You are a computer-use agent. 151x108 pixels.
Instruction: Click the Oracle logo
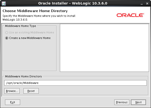(x=130, y=15)
